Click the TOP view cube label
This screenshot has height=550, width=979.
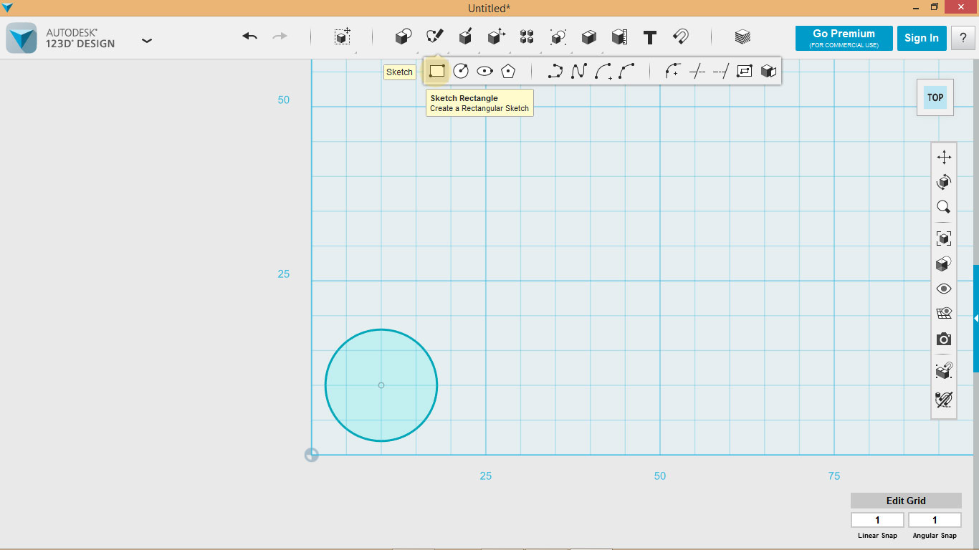(x=935, y=97)
